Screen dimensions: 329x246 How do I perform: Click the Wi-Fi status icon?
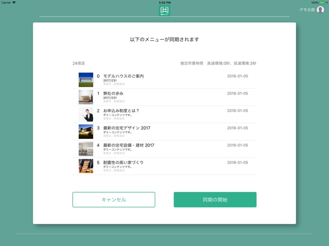pos(14,3)
